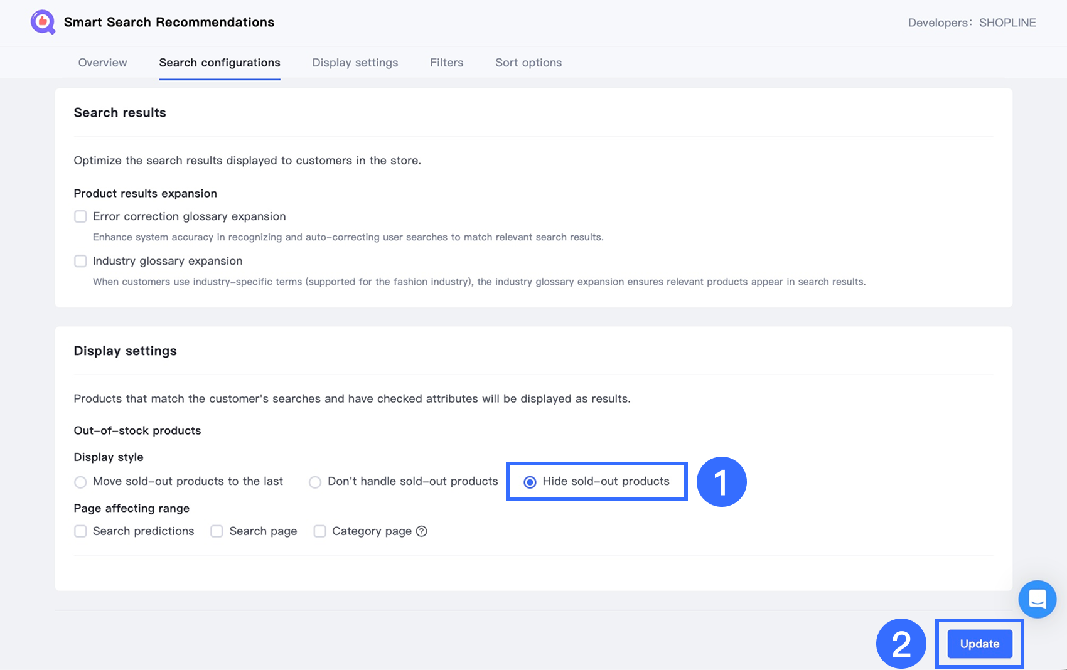Check the Category page option
The width and height of the screenshot is (1067, 670).
[x=319, y=531]
